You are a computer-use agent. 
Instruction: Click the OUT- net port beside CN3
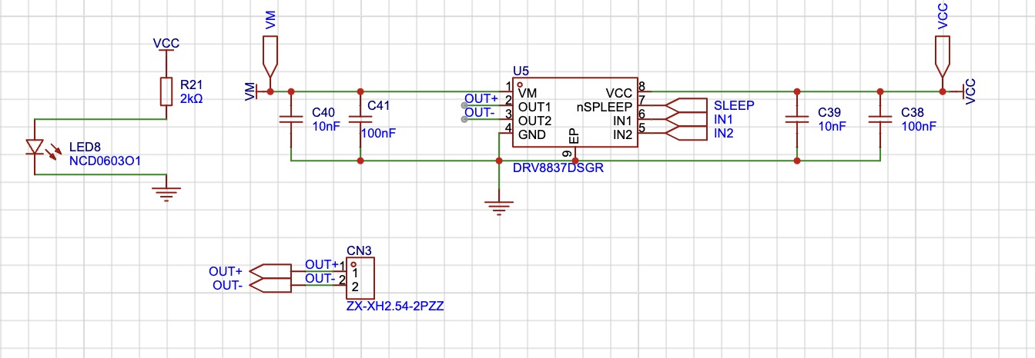pyautogui.click(x=272, y=286)
